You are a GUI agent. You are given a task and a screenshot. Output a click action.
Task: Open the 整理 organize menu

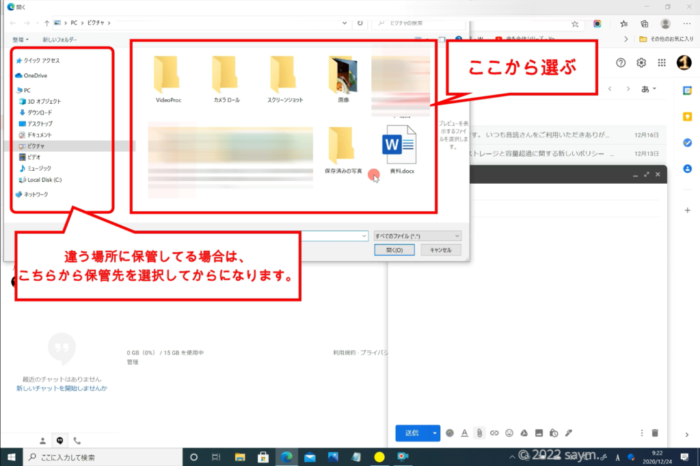click(x=21, y=40)
